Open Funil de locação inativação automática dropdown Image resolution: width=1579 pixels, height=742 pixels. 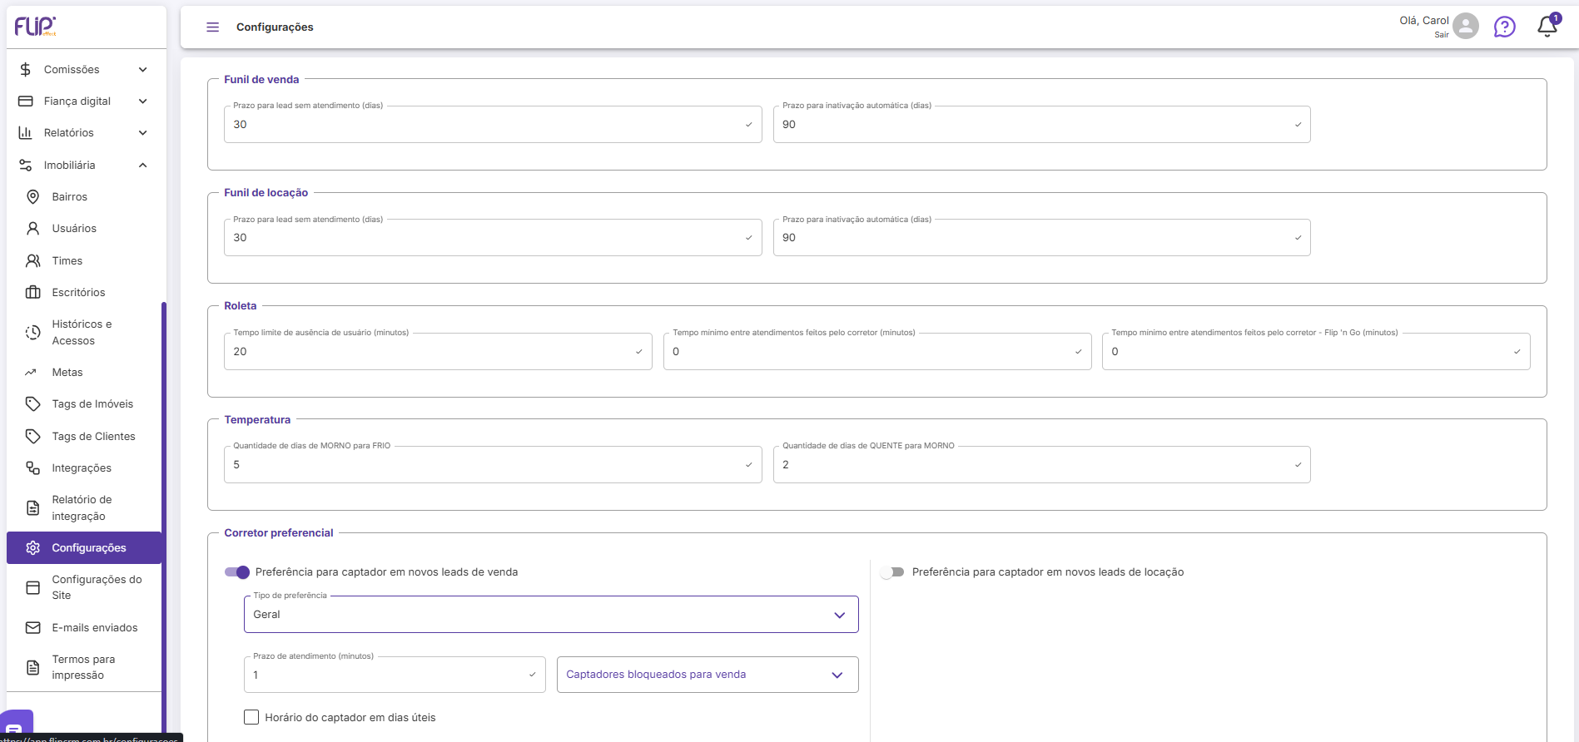(1042, 238)
